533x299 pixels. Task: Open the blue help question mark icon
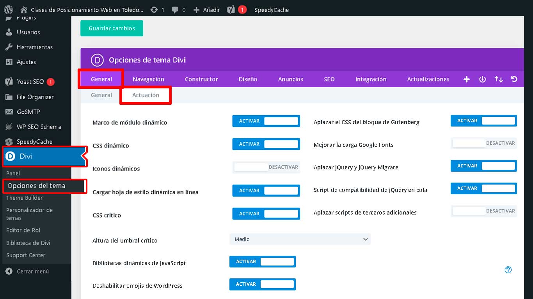pos(508,270)
